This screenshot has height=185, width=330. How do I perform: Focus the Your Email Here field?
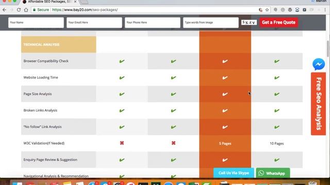94,23
